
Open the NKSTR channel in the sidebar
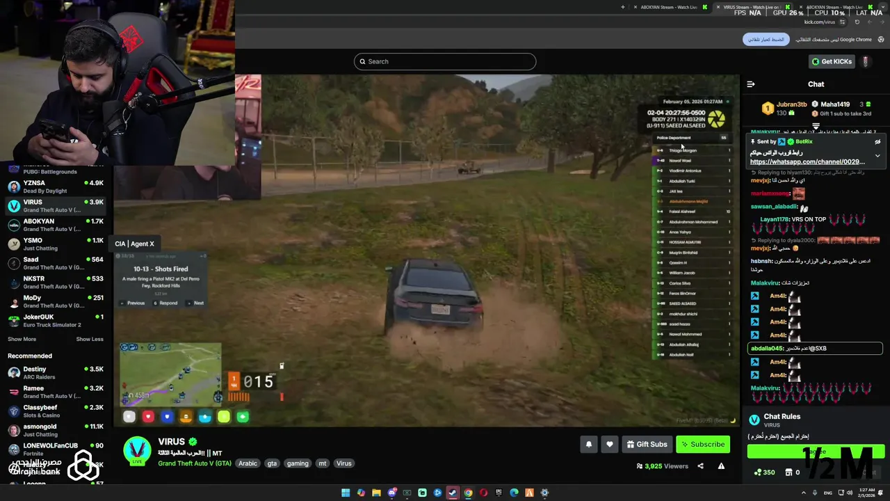(56, 283)
